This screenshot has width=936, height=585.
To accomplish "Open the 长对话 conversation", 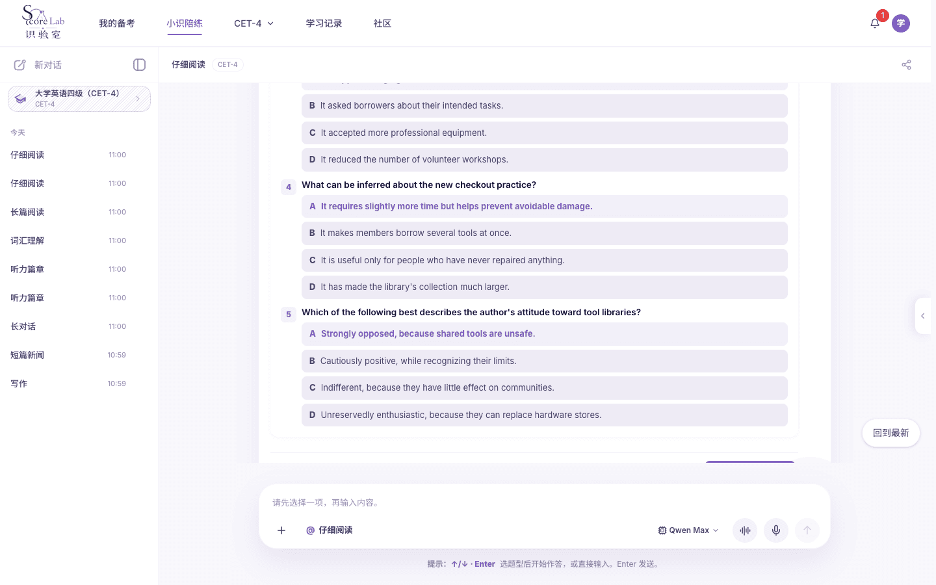I will 68,326.
